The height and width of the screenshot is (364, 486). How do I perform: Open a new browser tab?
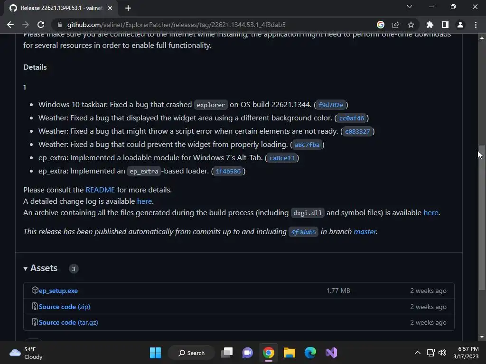pos(128,8)
